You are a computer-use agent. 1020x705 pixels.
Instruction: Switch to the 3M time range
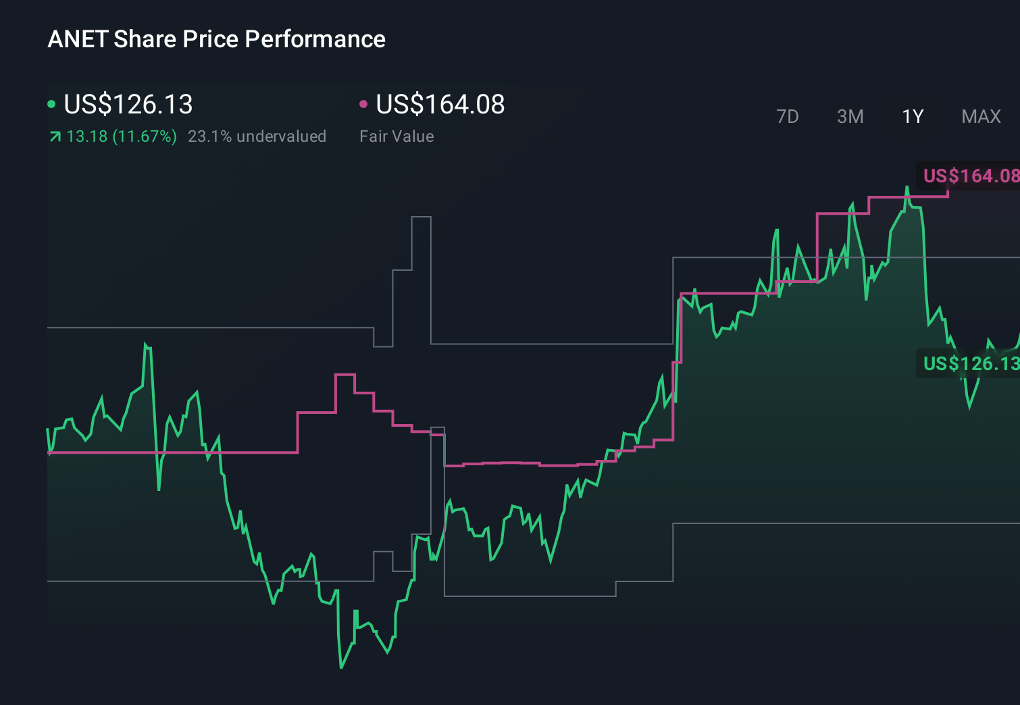pyautogui.click(x=850, y=116)
